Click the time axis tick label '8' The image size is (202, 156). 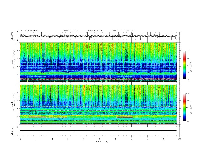pos(147,139)
